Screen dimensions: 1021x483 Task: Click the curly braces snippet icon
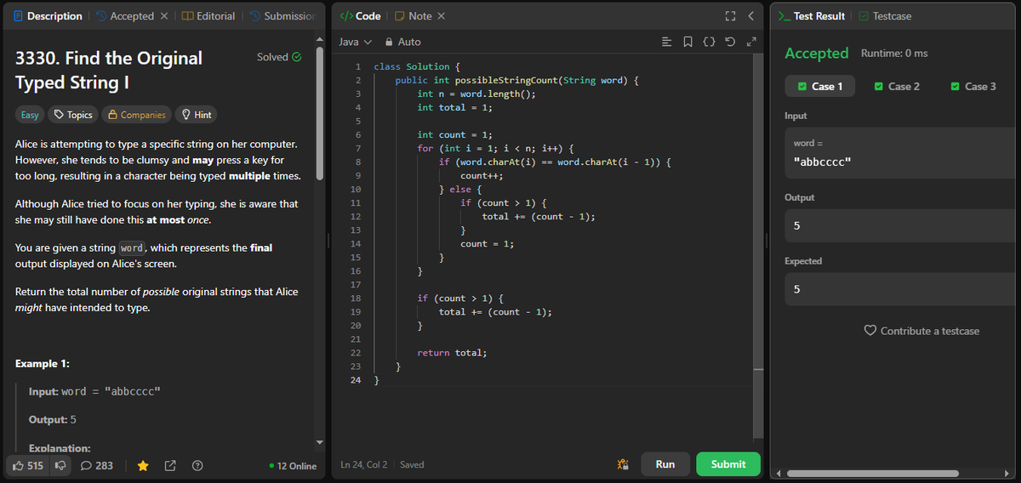[710, 42]
